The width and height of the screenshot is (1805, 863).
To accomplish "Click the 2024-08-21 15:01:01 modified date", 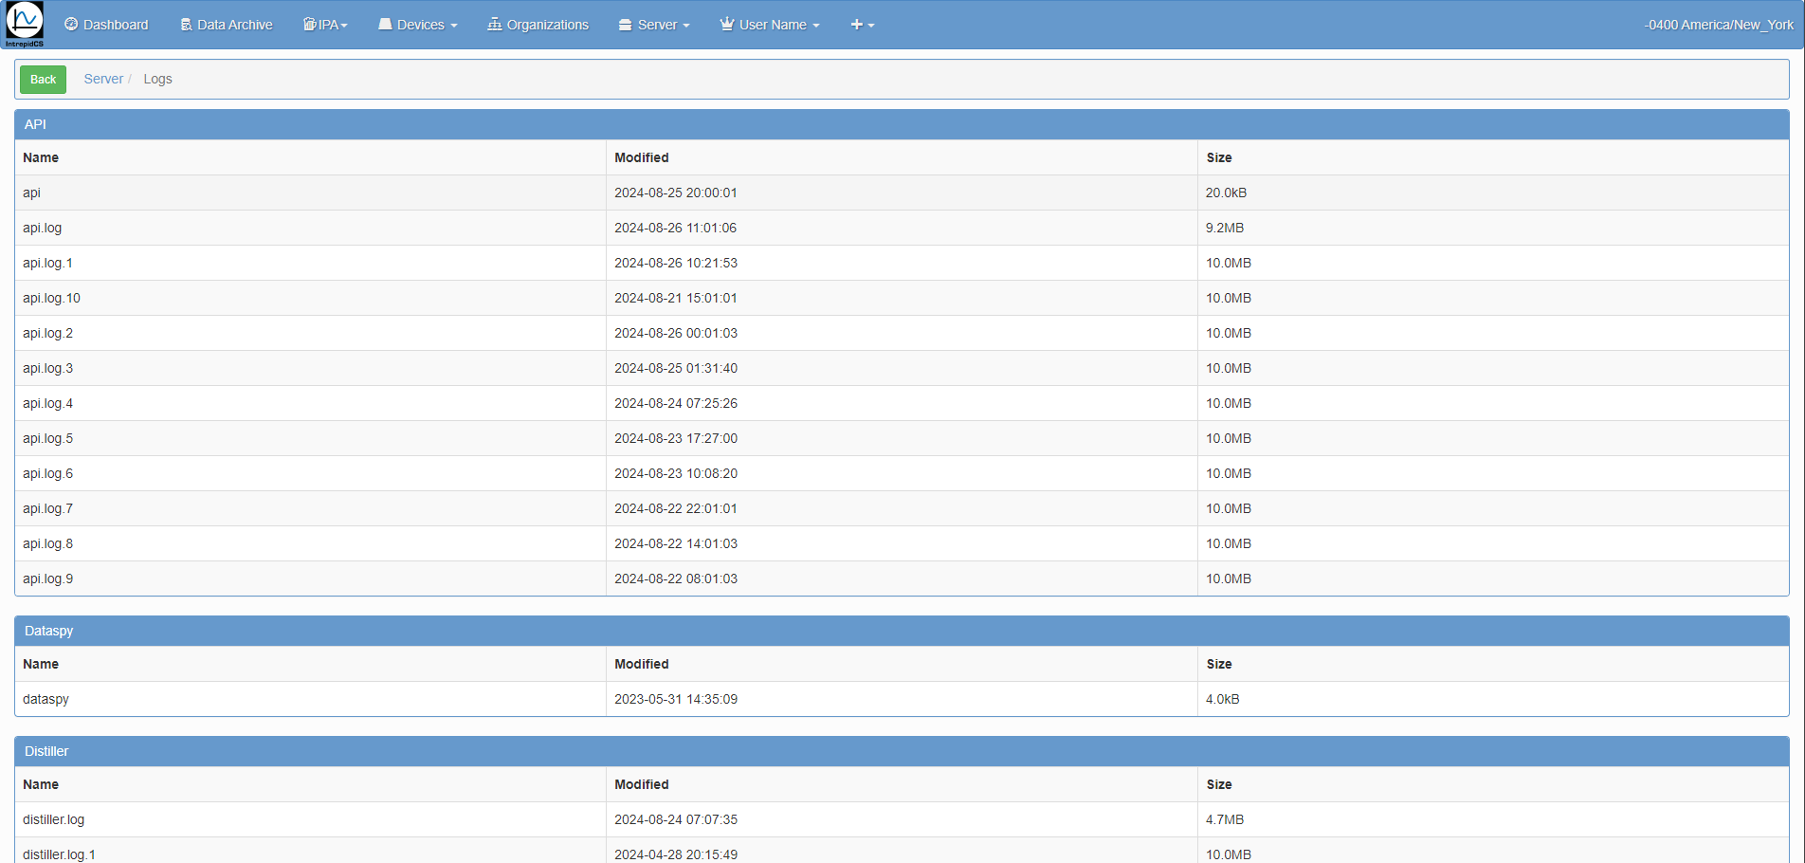I will click(675, 298).
